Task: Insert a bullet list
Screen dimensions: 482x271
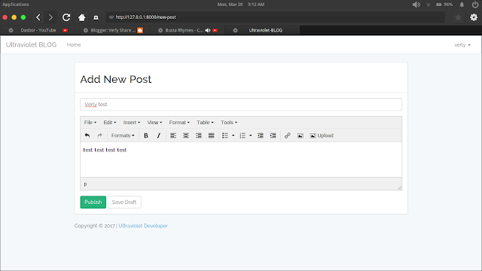Action: coord(225,135)
